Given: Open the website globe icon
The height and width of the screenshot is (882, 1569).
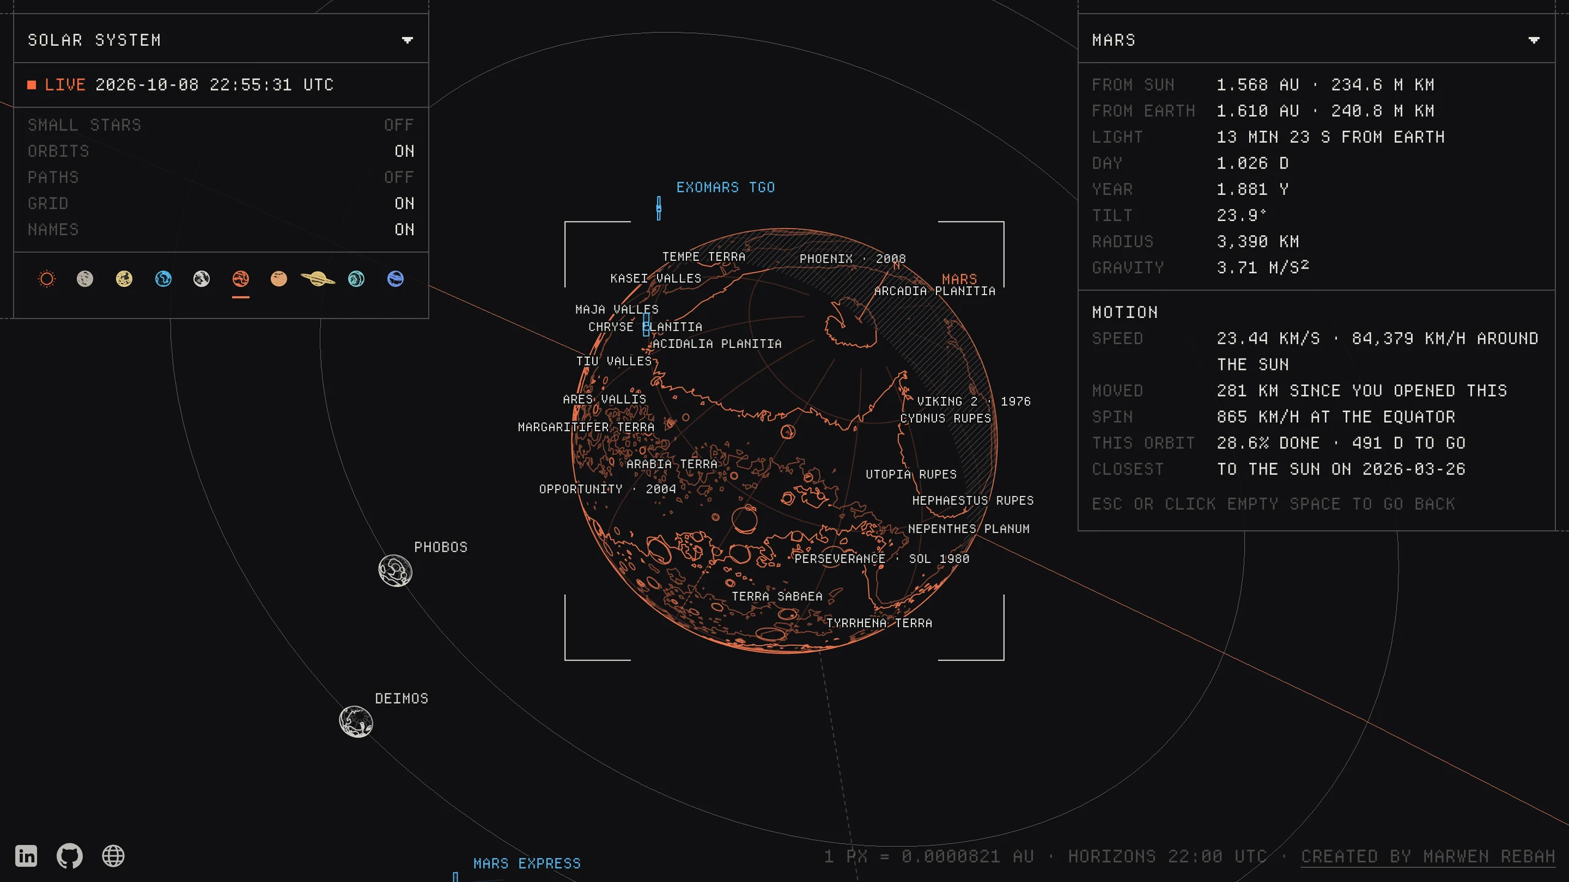Looking at the screenshot, I should click(x=113, y=856).
